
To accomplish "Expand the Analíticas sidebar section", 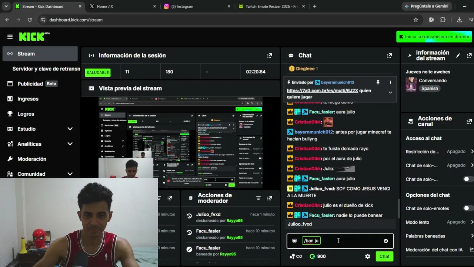I will (x=70, y=144).
